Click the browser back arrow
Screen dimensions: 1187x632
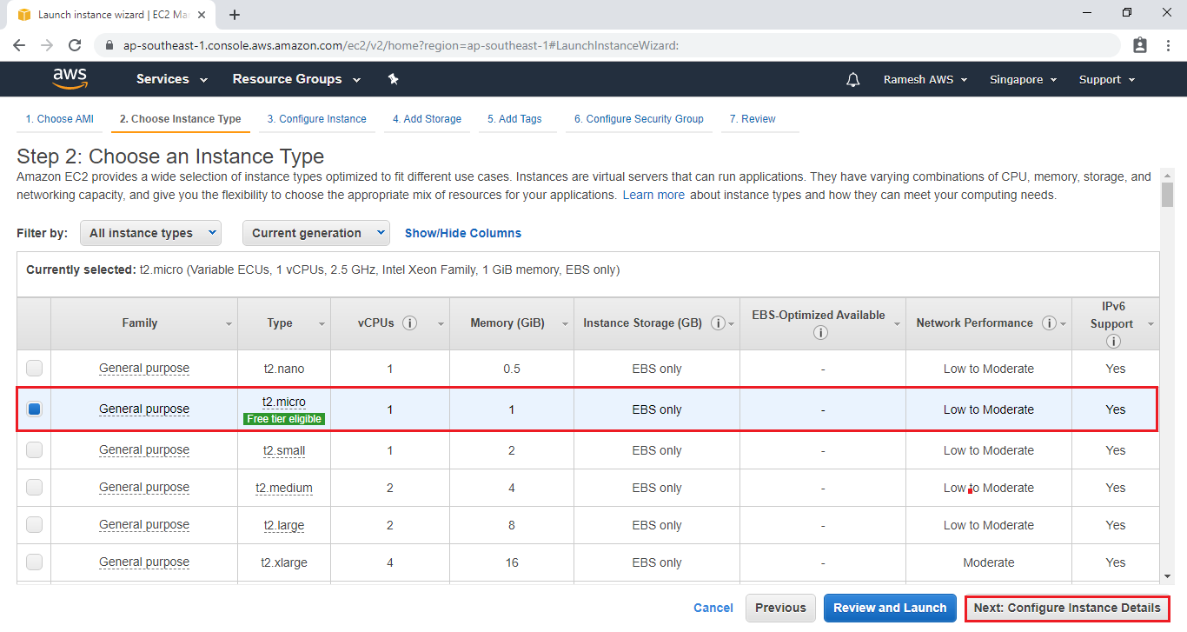(x=19, y=45)
